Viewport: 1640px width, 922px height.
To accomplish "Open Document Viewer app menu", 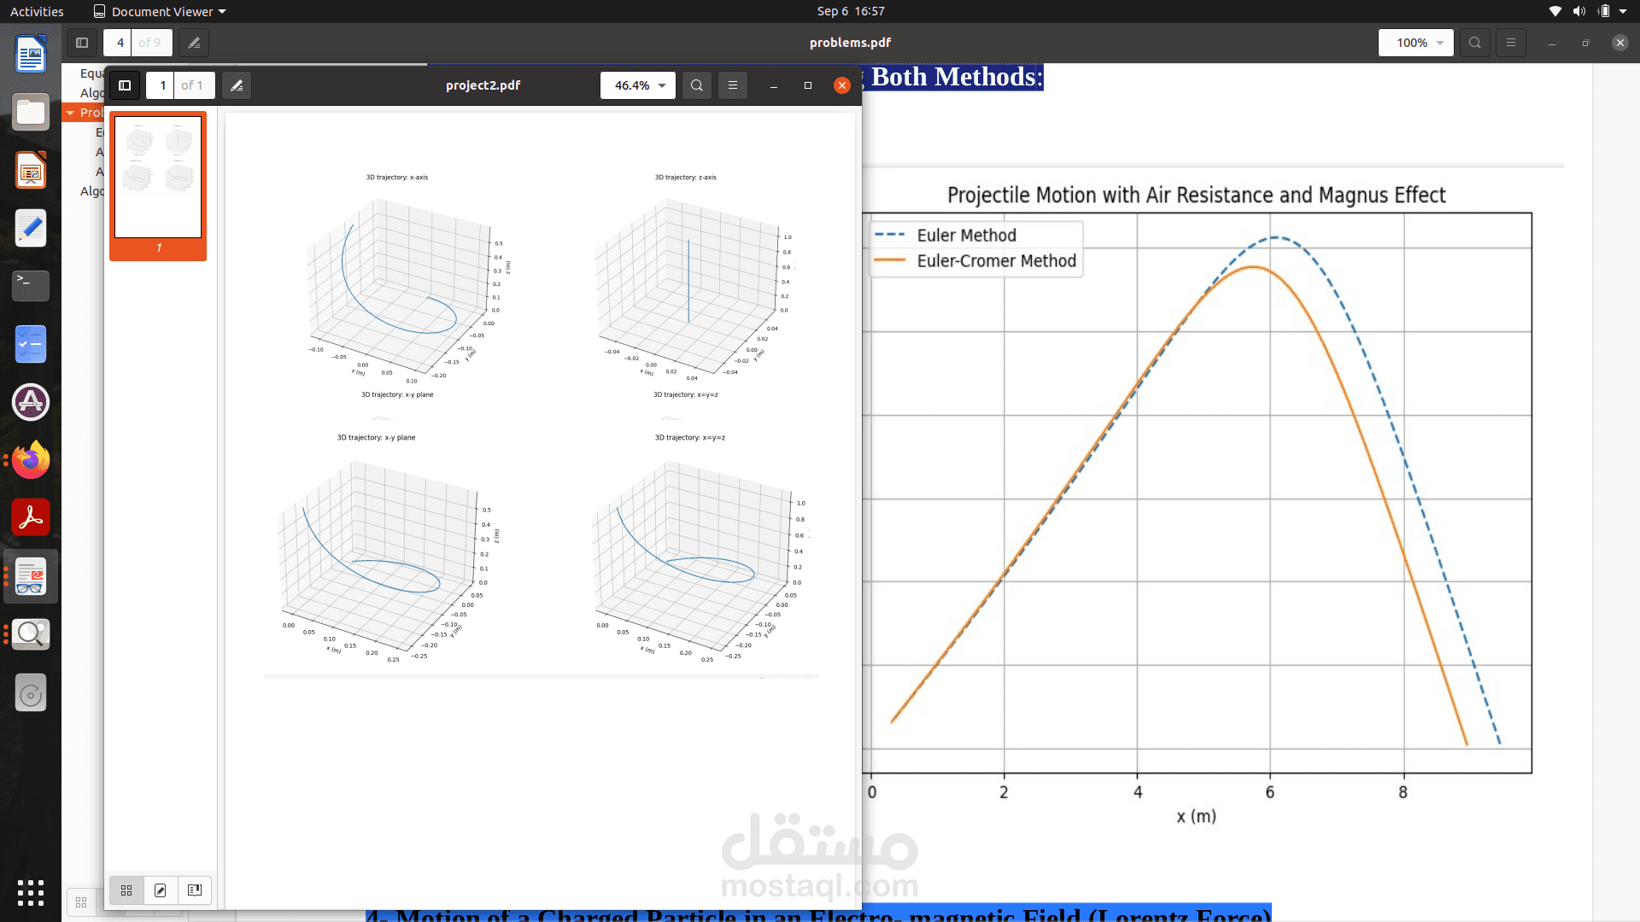I will pyautogui.click(x=160, y=11).
